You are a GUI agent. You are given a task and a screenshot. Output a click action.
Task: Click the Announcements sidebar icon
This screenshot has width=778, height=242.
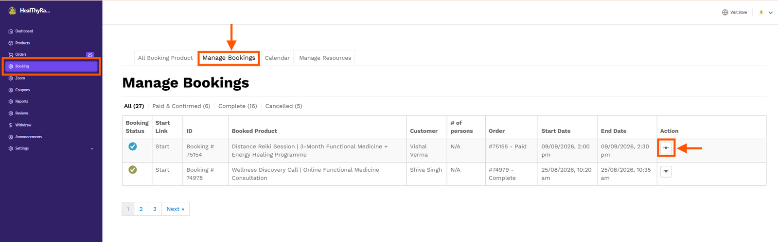(x=11, y=137)
